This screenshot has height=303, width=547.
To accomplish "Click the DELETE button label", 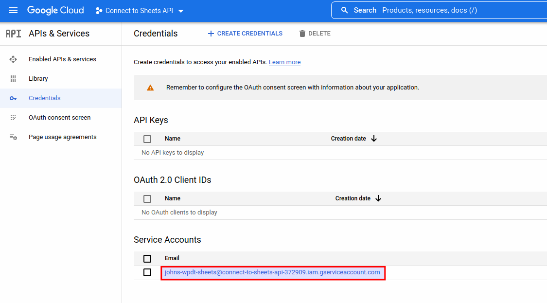I will tap(319, 34).
